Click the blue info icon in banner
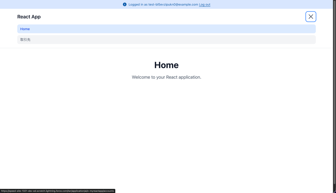Screen dimensions: 336x193 click(x=125, y=4)
